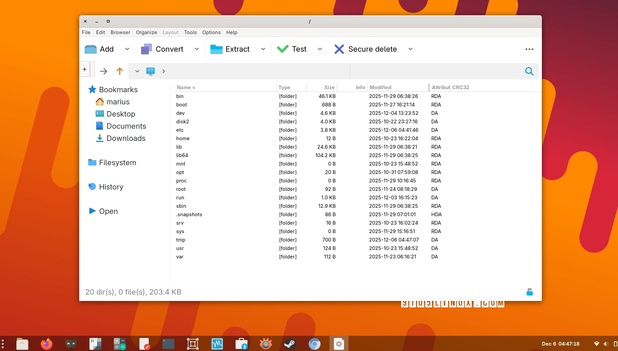Open the Downloads bookmark in sidebar
This screenshot has height=351, width=618.
tap(125, 138)
